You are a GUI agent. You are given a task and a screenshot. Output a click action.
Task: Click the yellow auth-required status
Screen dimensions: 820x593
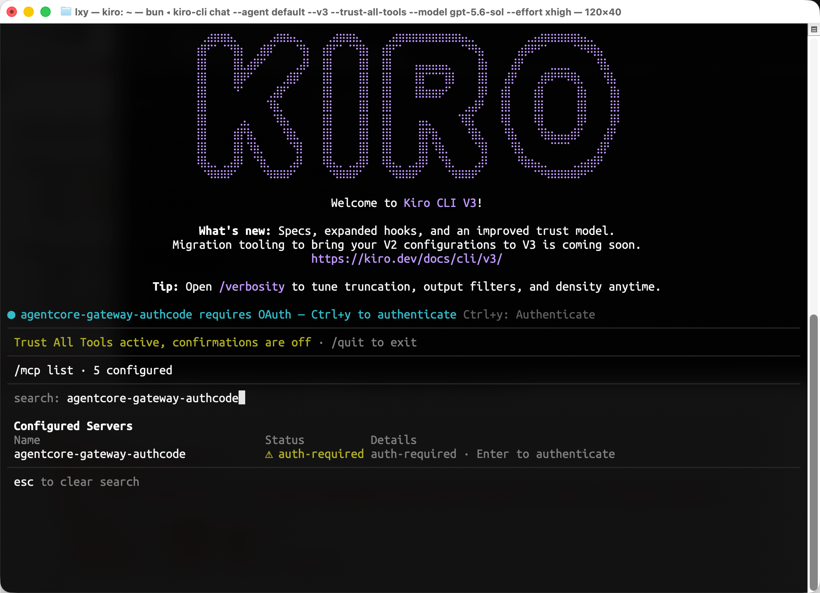click(x=321, y=454)
